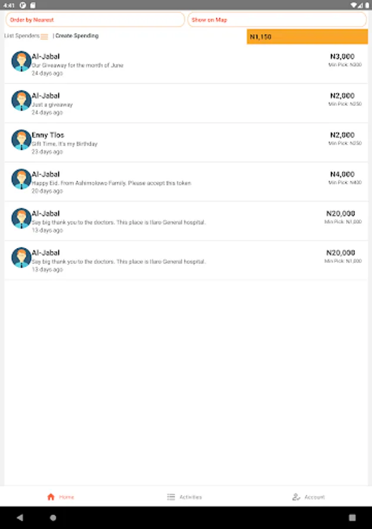372x529 pixels.
Task: Tap the Android home circle icon
Action: pos(53,517)
